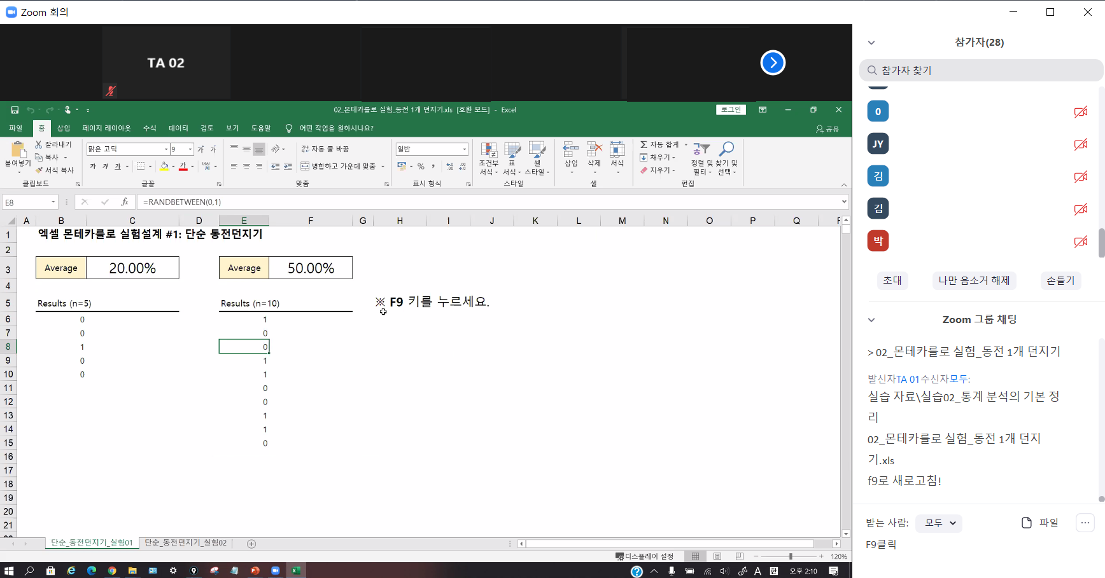Open the 삽입 ribbon tab
The image size is (1105, 578).
coord(64,128)
